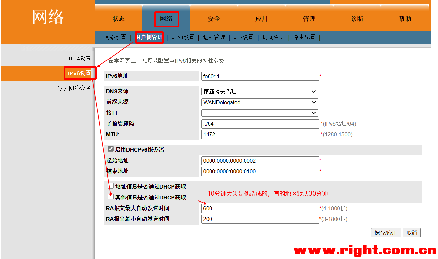
Task: Enable 地址信息是否通过DHCP获取 checkbox
Action: tap(111, 186)
